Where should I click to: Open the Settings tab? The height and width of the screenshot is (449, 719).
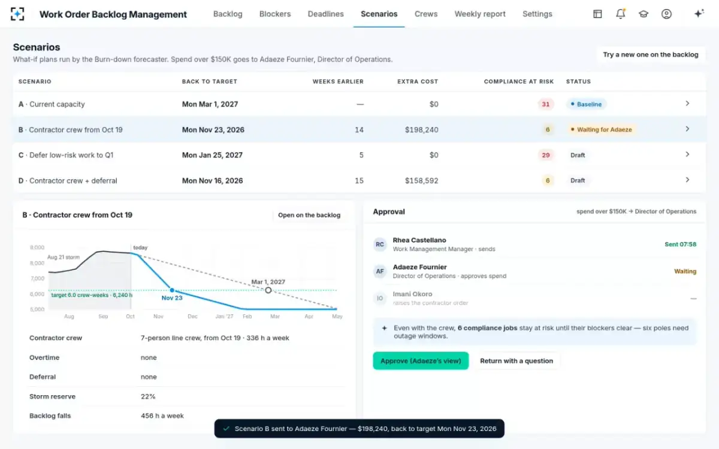point(537,14)
